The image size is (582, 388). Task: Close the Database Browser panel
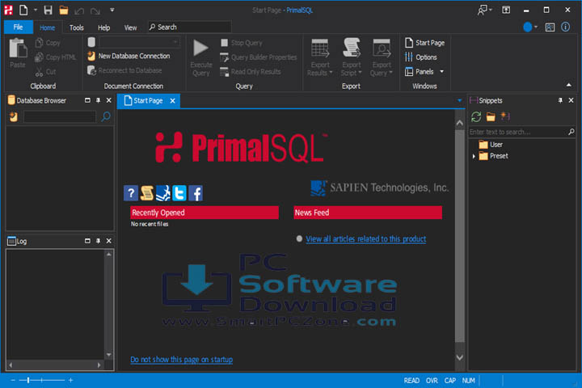109,100
